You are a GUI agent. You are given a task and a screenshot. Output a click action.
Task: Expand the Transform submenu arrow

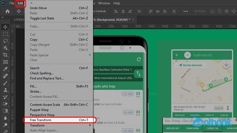click(90, 125)
